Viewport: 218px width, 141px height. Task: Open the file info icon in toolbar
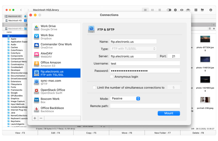[175, 10]
